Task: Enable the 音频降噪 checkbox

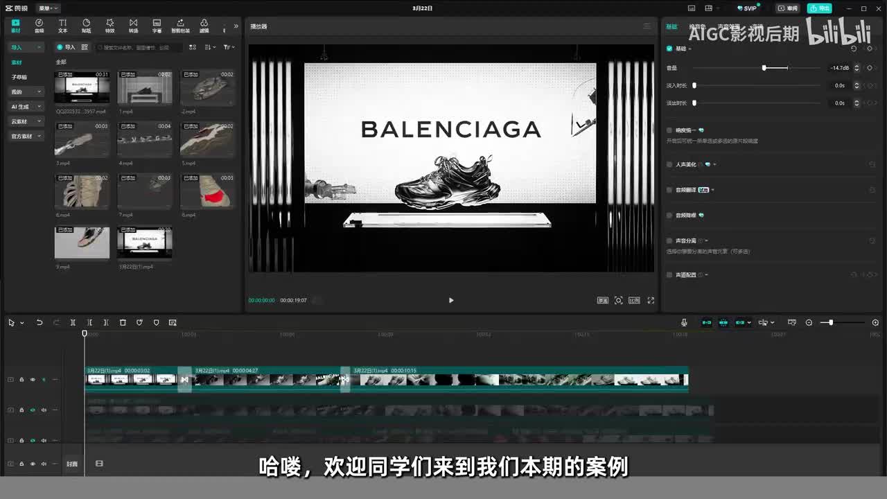Action: point(669,215)
